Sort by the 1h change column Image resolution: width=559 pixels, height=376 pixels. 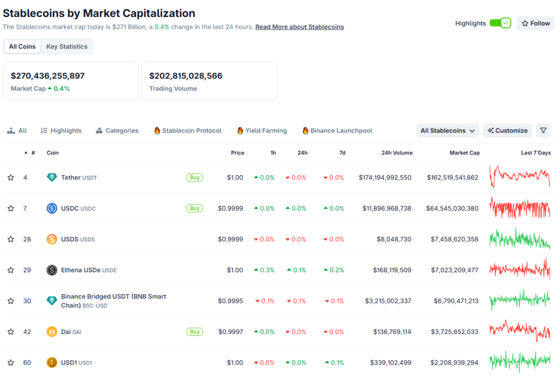(x=273, y=153)
